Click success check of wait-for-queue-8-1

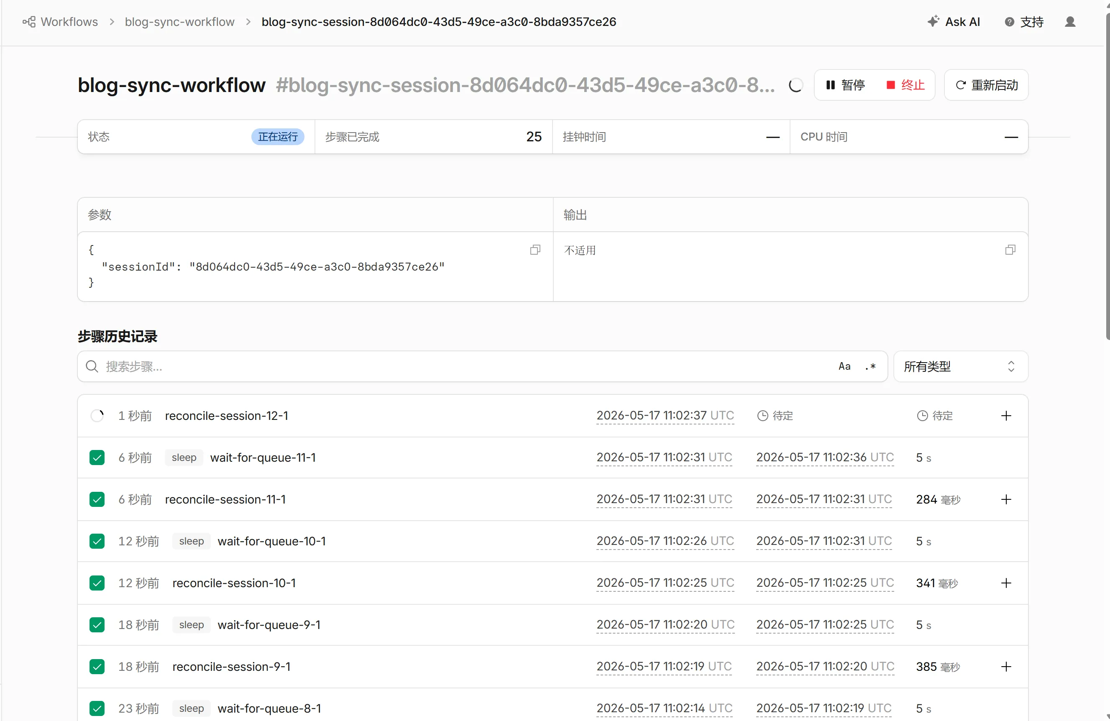97,708
